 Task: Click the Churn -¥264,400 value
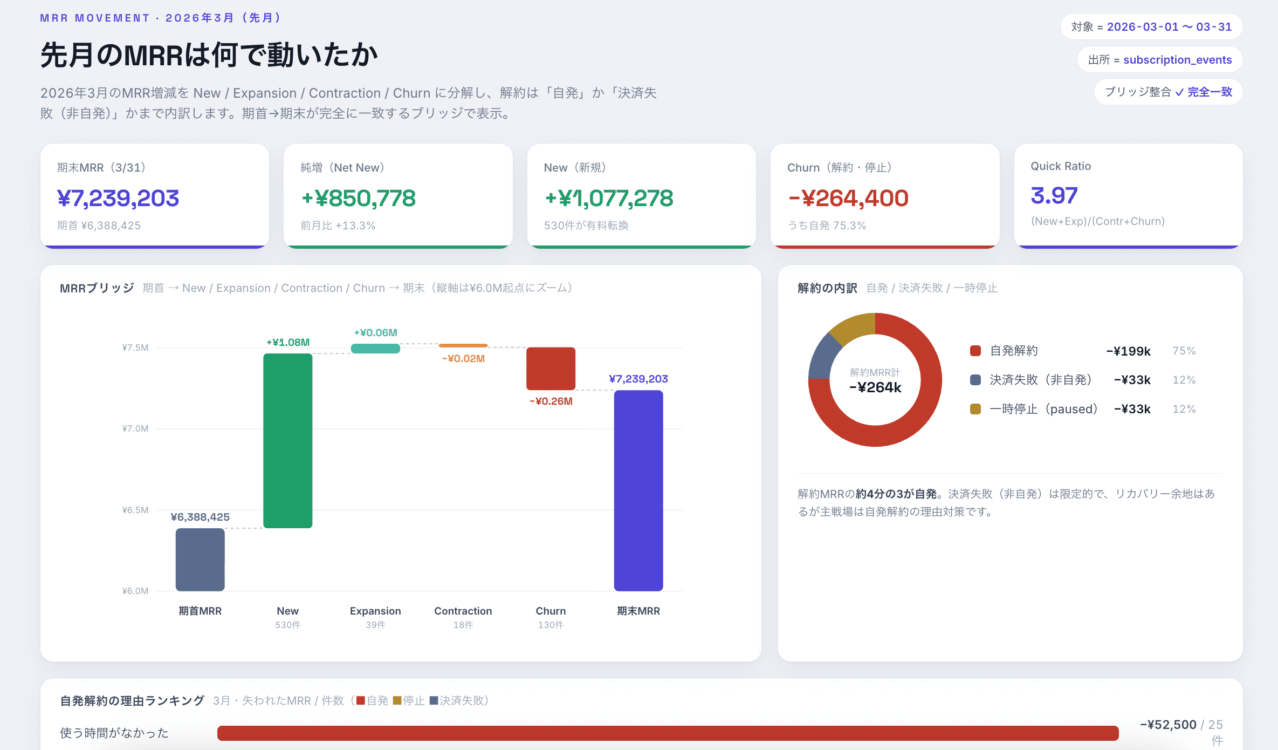(848, 198)
